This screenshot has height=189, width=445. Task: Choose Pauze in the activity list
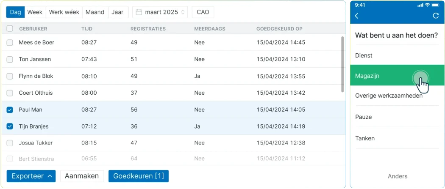397,117
